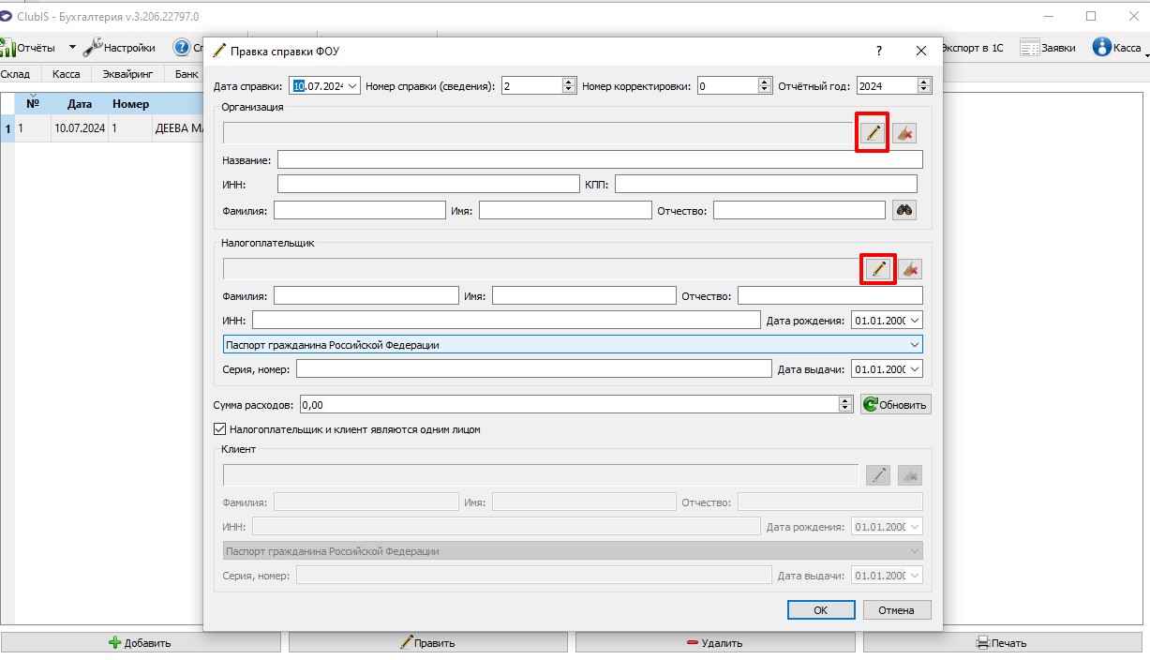
Task: Click the taxpayer Отчество input field
Action: click(x=830, y=296)
